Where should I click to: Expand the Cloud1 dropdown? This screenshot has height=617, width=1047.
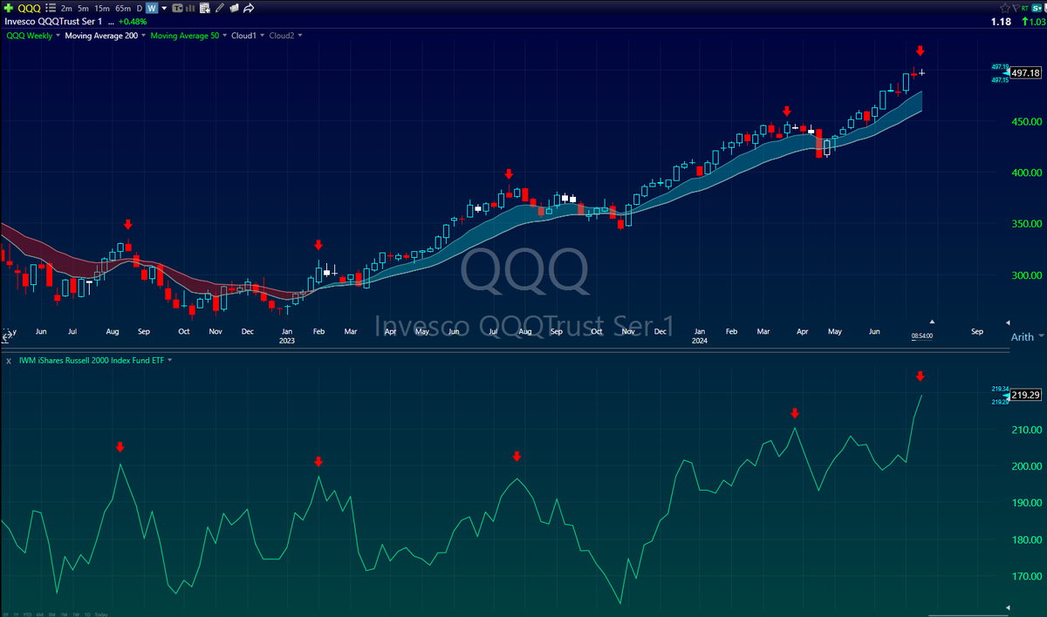click(262, 36)
